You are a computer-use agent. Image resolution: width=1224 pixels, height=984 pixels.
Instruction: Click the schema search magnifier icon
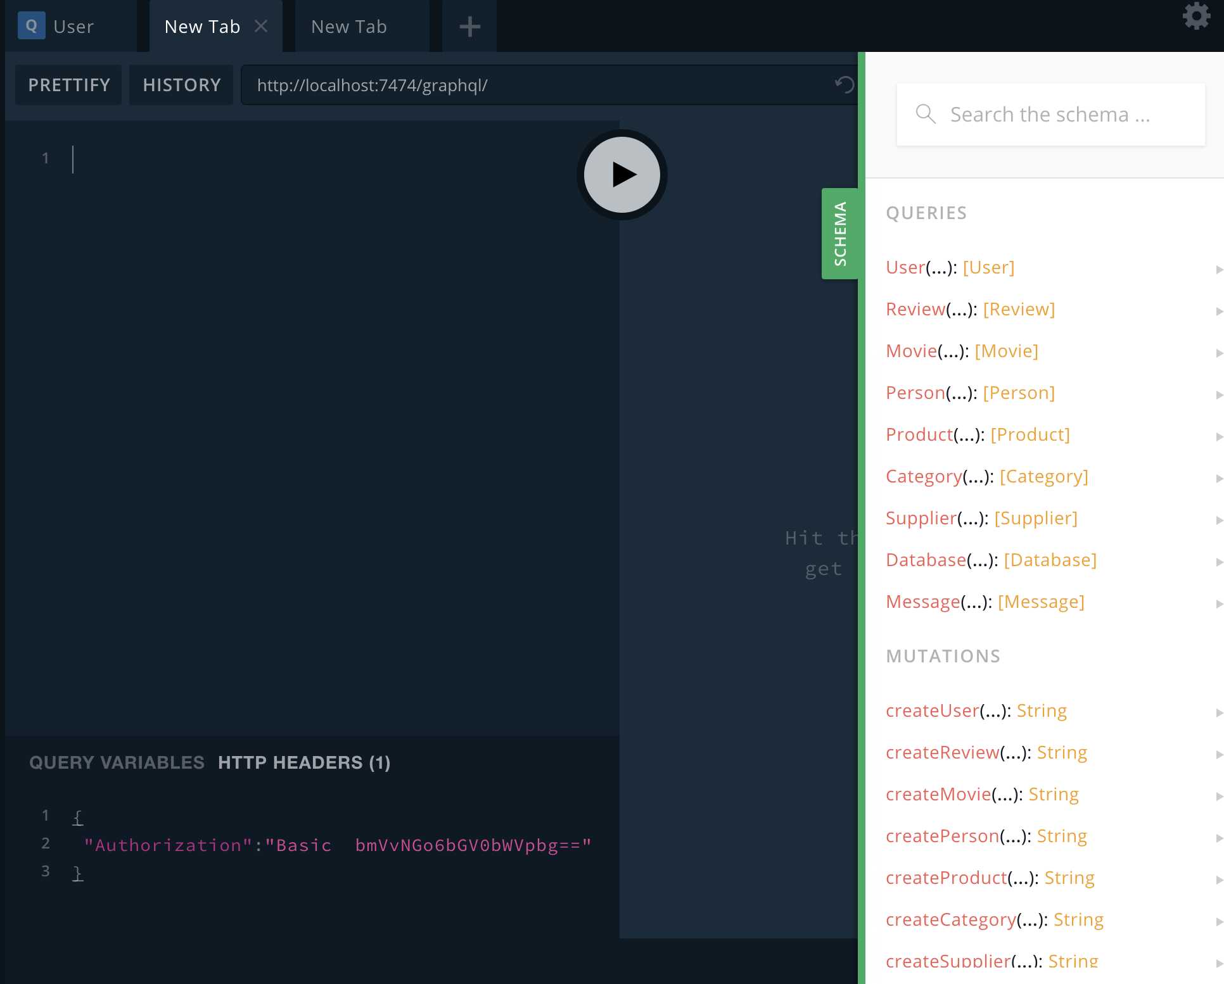pyautogui.click(x=926, y=115)
